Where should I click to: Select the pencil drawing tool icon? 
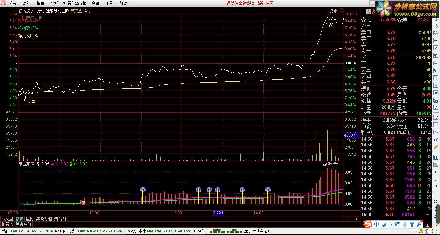click(x=436, y=147)
